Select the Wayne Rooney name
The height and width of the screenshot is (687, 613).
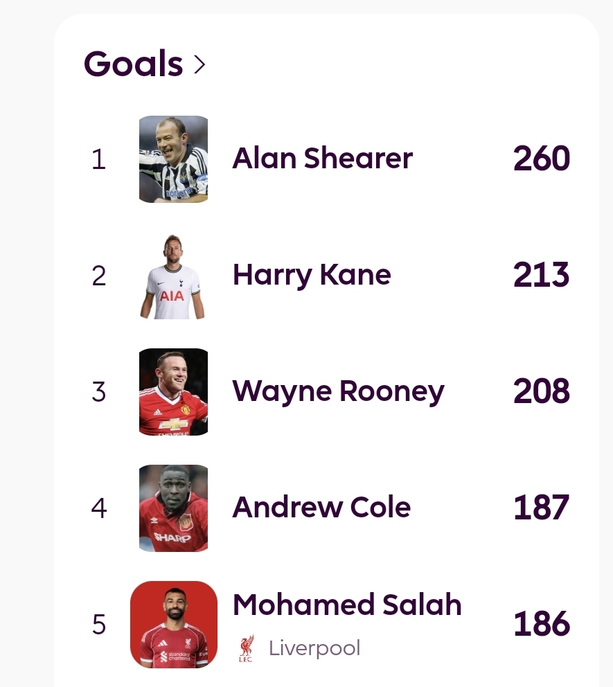[338, 392]
